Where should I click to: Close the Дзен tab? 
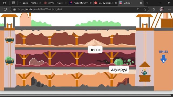[40, 3]
